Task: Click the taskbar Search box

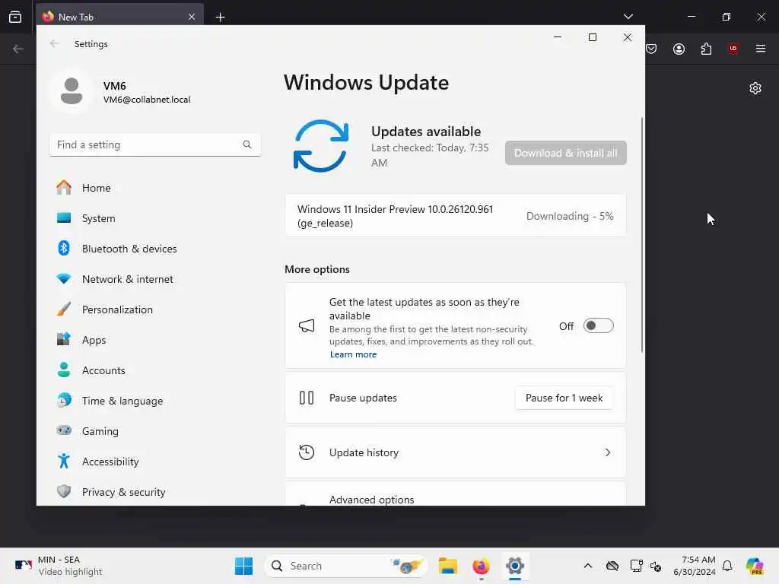Action: pos(346,566)
